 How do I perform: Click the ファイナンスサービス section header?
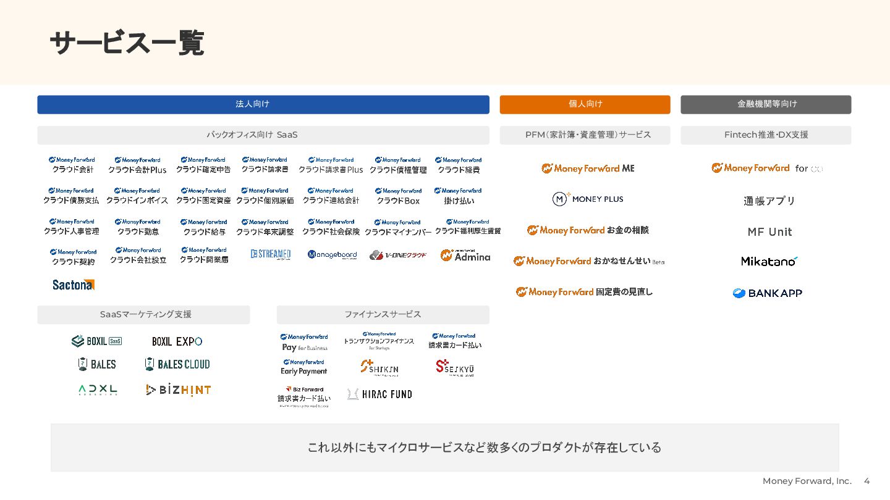point(383,315)
